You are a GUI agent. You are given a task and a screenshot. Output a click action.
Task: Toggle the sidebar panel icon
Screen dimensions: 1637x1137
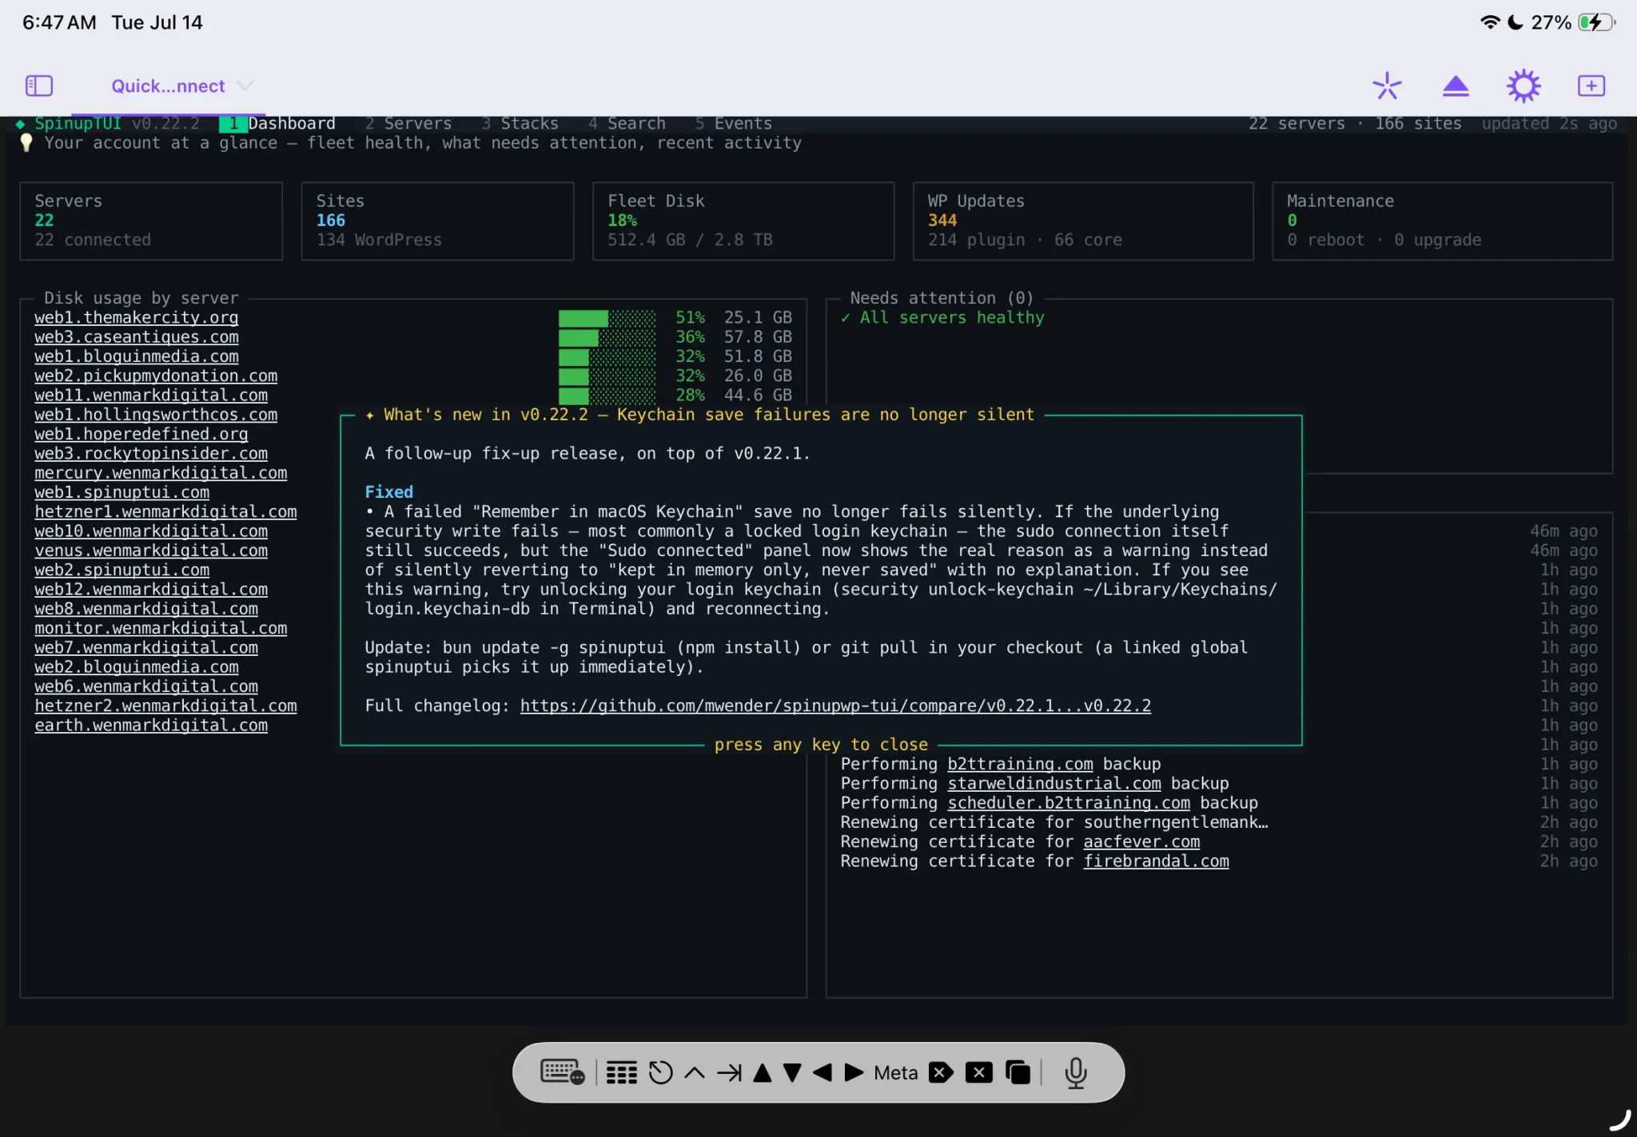(x=39, y=85)
